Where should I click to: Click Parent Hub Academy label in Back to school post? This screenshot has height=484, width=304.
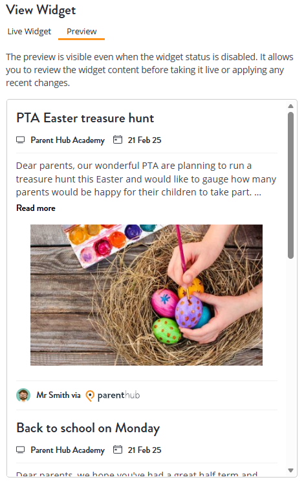coord(67,450)
